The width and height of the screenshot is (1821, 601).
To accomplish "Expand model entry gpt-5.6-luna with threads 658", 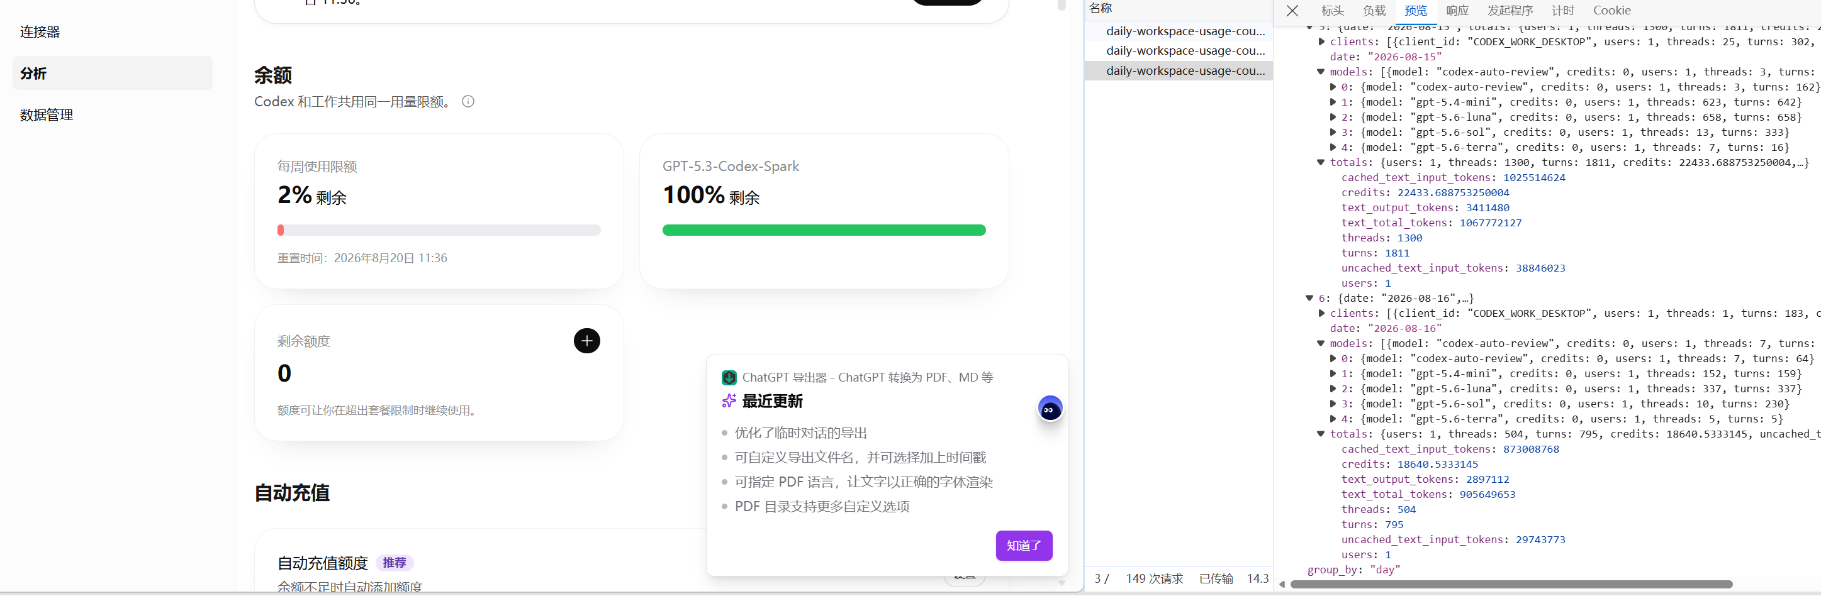I will [1333, 118].
